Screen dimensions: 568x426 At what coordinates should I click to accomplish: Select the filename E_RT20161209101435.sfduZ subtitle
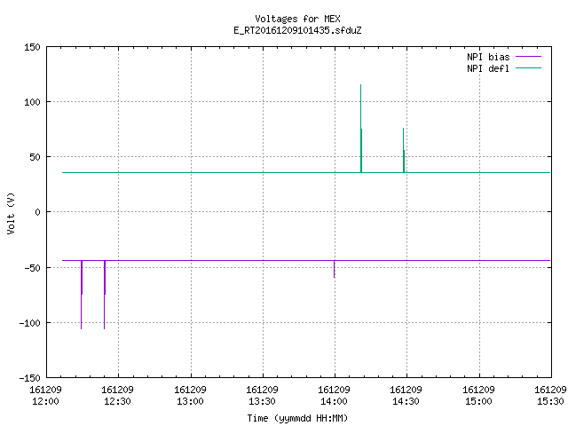297,30
